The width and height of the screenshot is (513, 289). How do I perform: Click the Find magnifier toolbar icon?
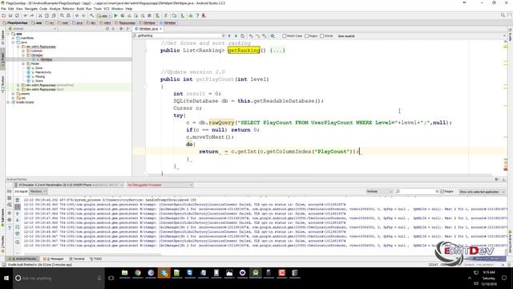pyautogui.click(x=62, y=16)
